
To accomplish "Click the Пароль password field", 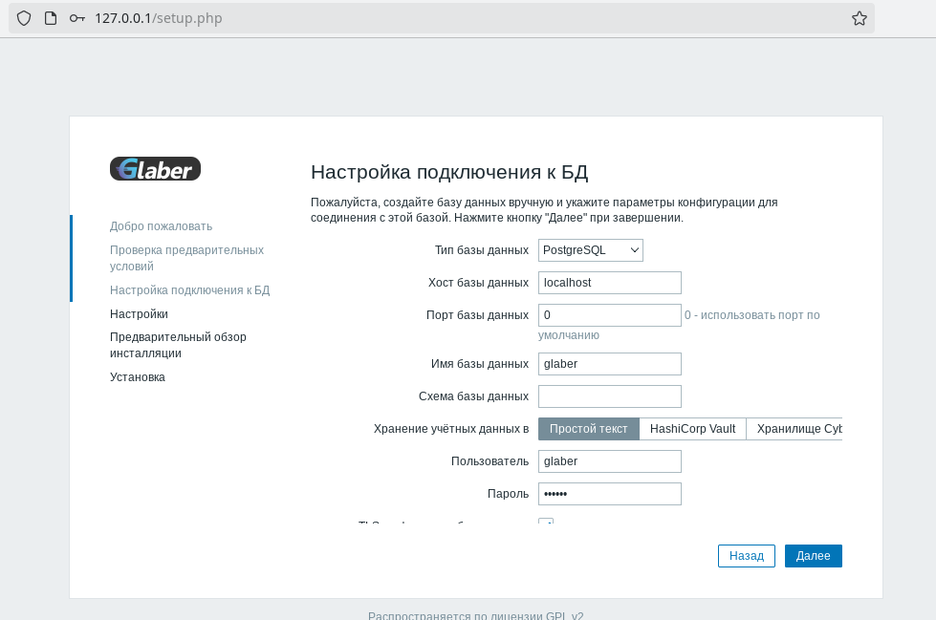I will pos(609,494).
